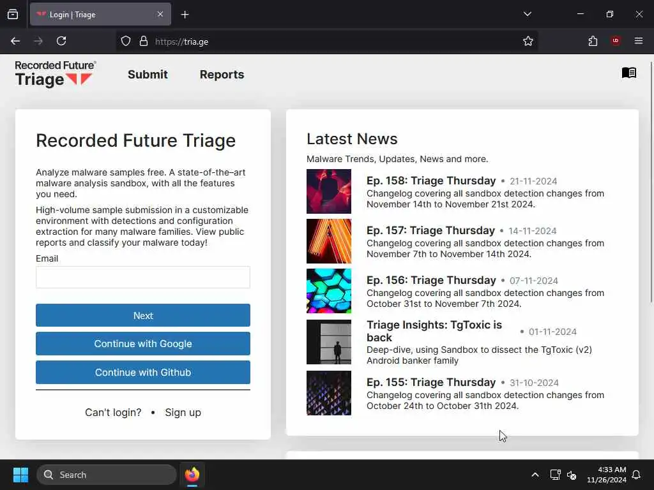View site security padlock info
This screenshot has height=490, width=654.
click(x=144, y=41)
